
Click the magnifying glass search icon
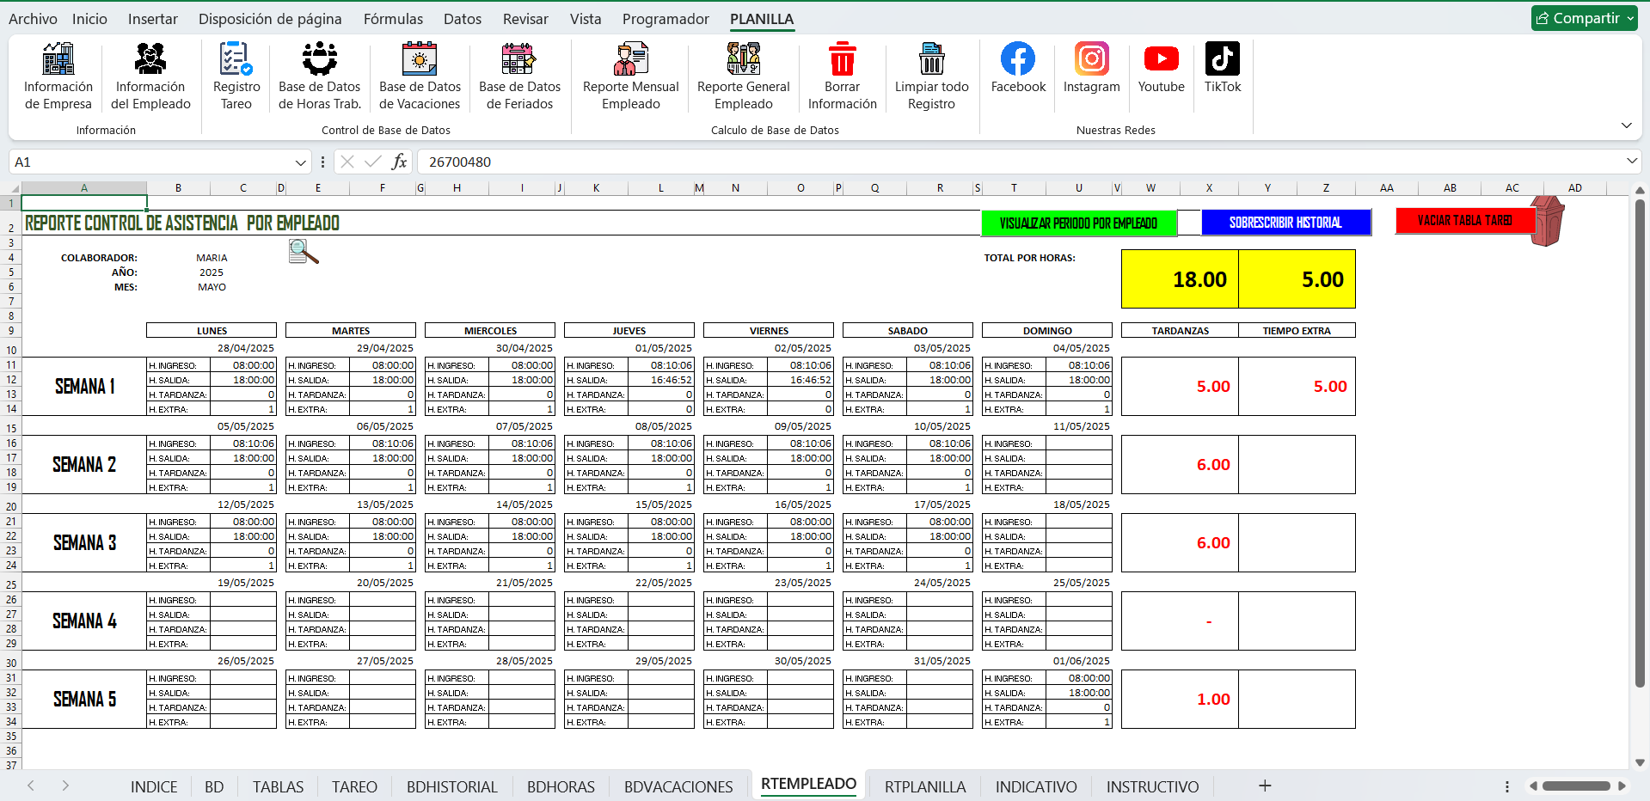coord(303,252)
